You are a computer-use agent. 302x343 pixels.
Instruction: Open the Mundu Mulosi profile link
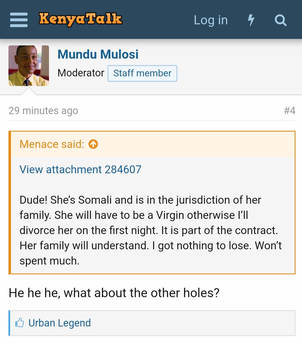tap(98, 54)
